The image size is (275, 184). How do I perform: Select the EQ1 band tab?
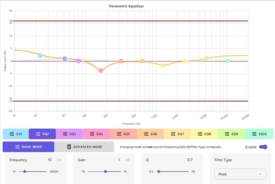coord(16,134)
